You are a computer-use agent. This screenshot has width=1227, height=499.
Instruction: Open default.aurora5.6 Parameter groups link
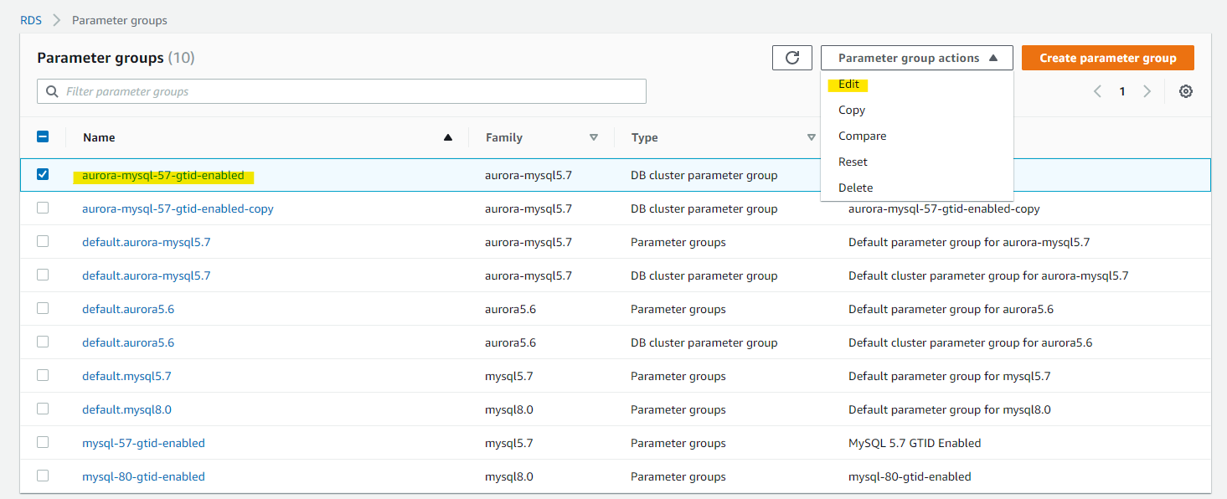[128, 309]
